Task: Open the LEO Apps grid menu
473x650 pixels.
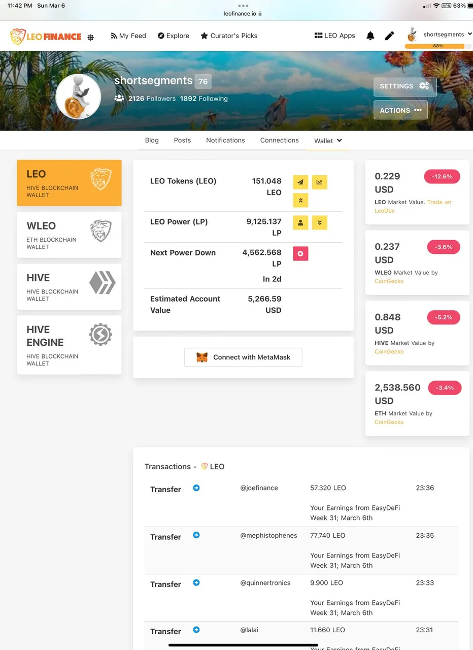Action: click(334, 36)
